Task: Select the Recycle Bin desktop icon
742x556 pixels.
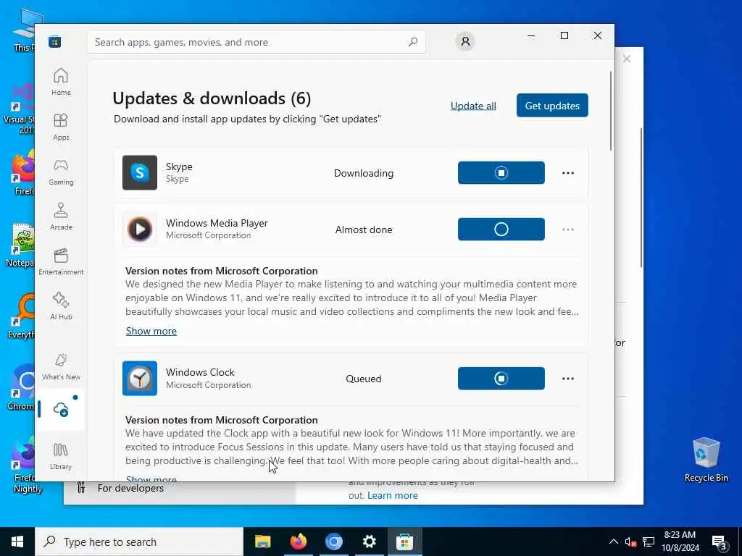Action: [706, 460]
